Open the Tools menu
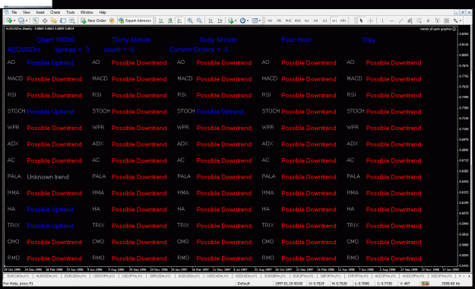 pyautogui.click(x=70, y=12)
